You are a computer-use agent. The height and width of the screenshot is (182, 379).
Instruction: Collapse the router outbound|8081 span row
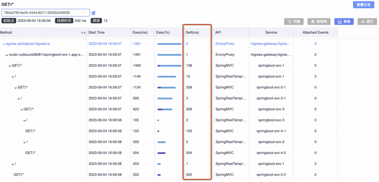pos(7,55)
